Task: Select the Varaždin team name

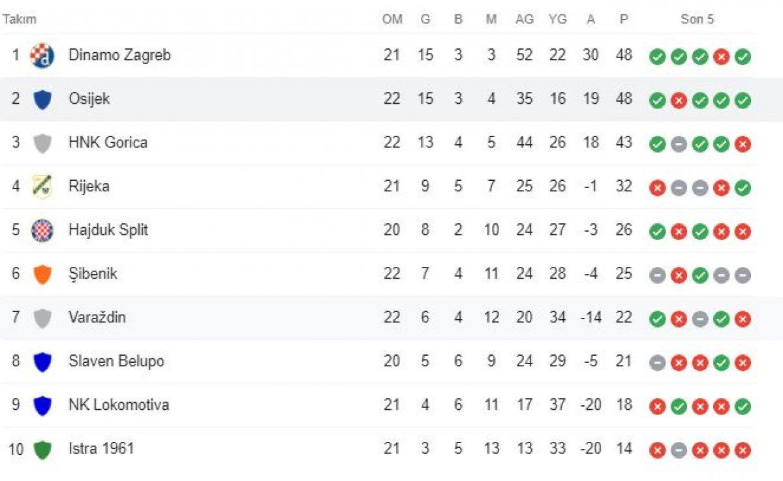Action: click(97, 317)
